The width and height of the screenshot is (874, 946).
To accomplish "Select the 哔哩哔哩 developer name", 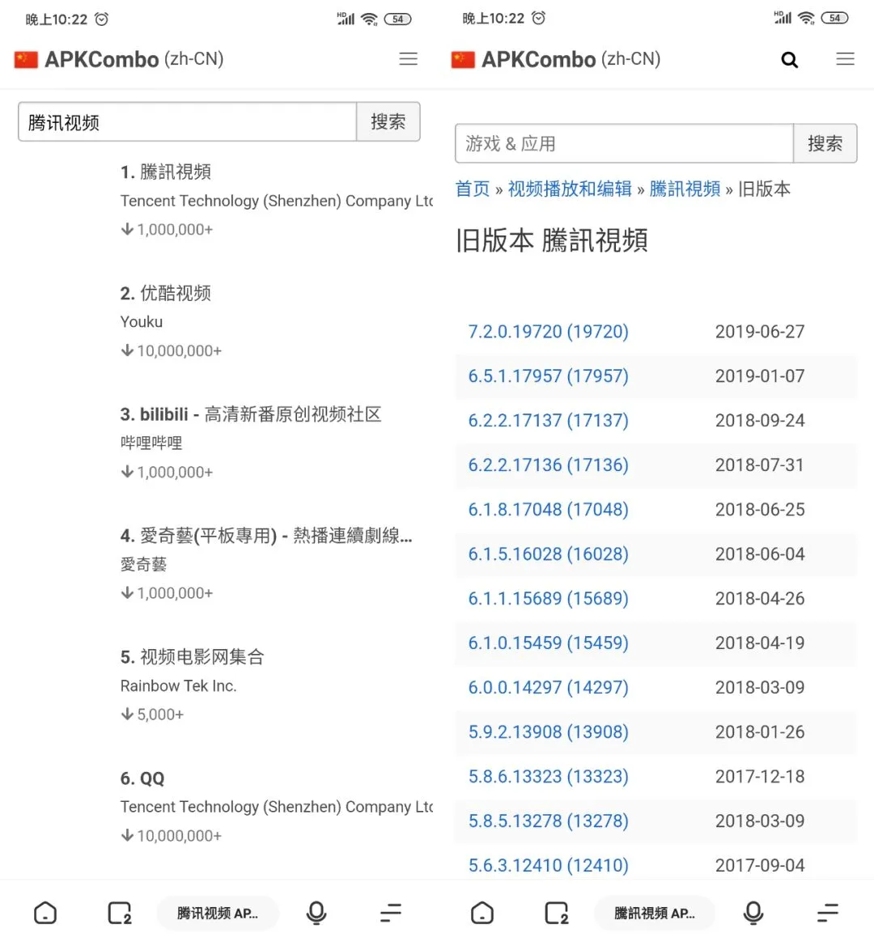I will (x=151, y=443).
